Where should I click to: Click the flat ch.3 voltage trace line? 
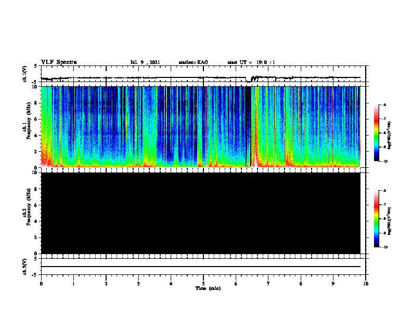click(201, 267)
